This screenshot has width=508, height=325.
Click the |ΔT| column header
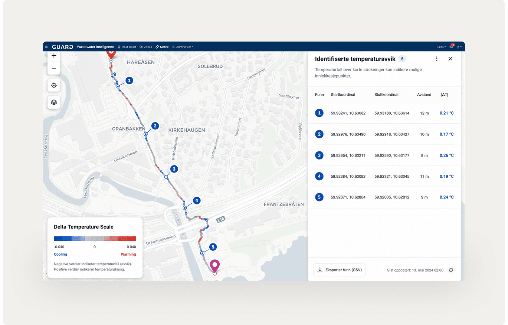445,95
